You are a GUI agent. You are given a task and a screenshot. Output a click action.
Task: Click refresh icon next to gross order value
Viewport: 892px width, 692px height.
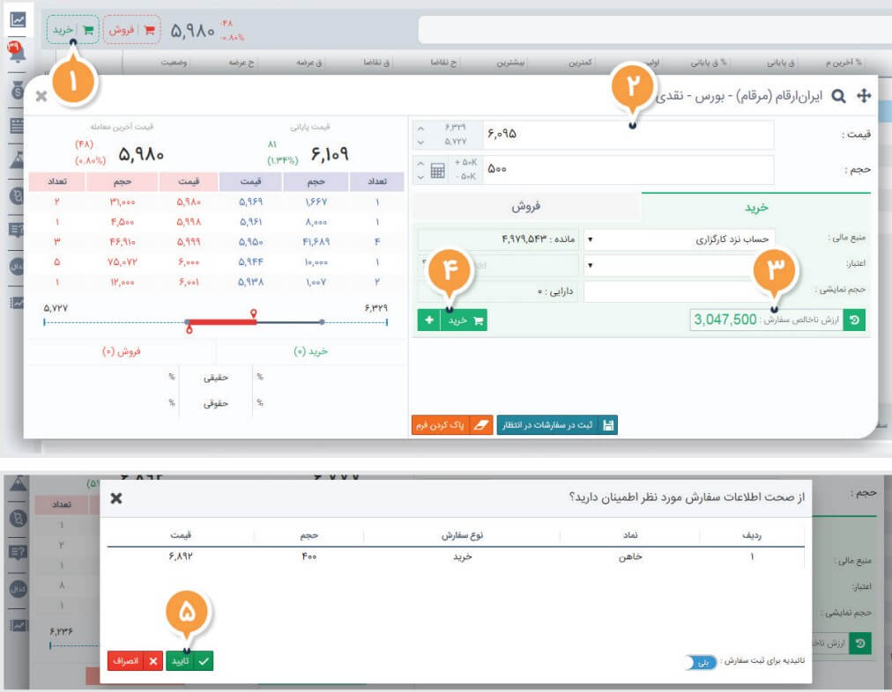coord(854,320)
